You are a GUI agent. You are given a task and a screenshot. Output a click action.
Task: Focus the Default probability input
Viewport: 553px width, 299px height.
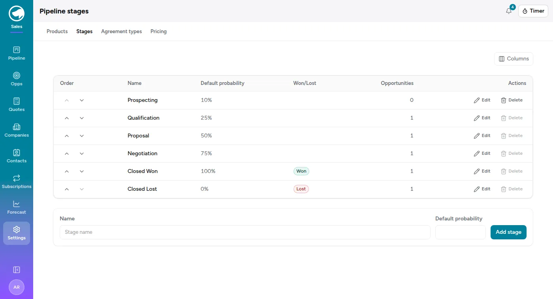(x=460, y=232)
